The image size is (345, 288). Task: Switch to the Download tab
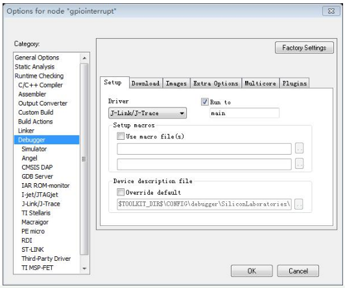click(146, 83)
